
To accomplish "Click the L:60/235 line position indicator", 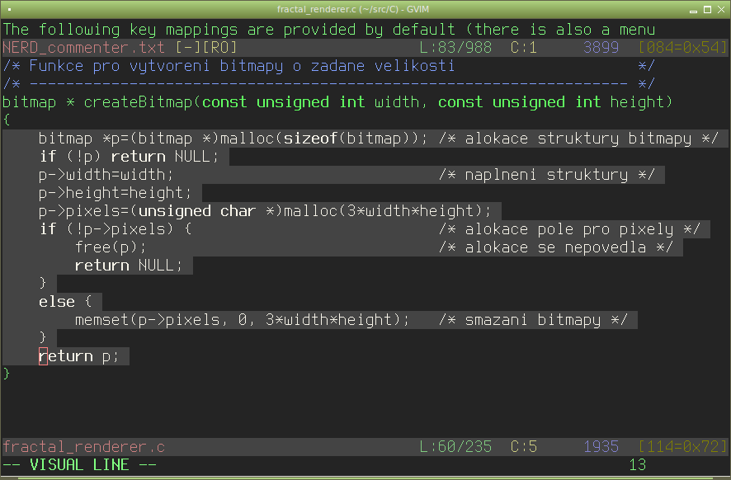I will 455,447.
